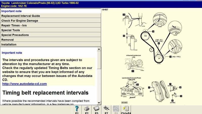Click the F7 magnifier zoom icon

pos(106,109)
